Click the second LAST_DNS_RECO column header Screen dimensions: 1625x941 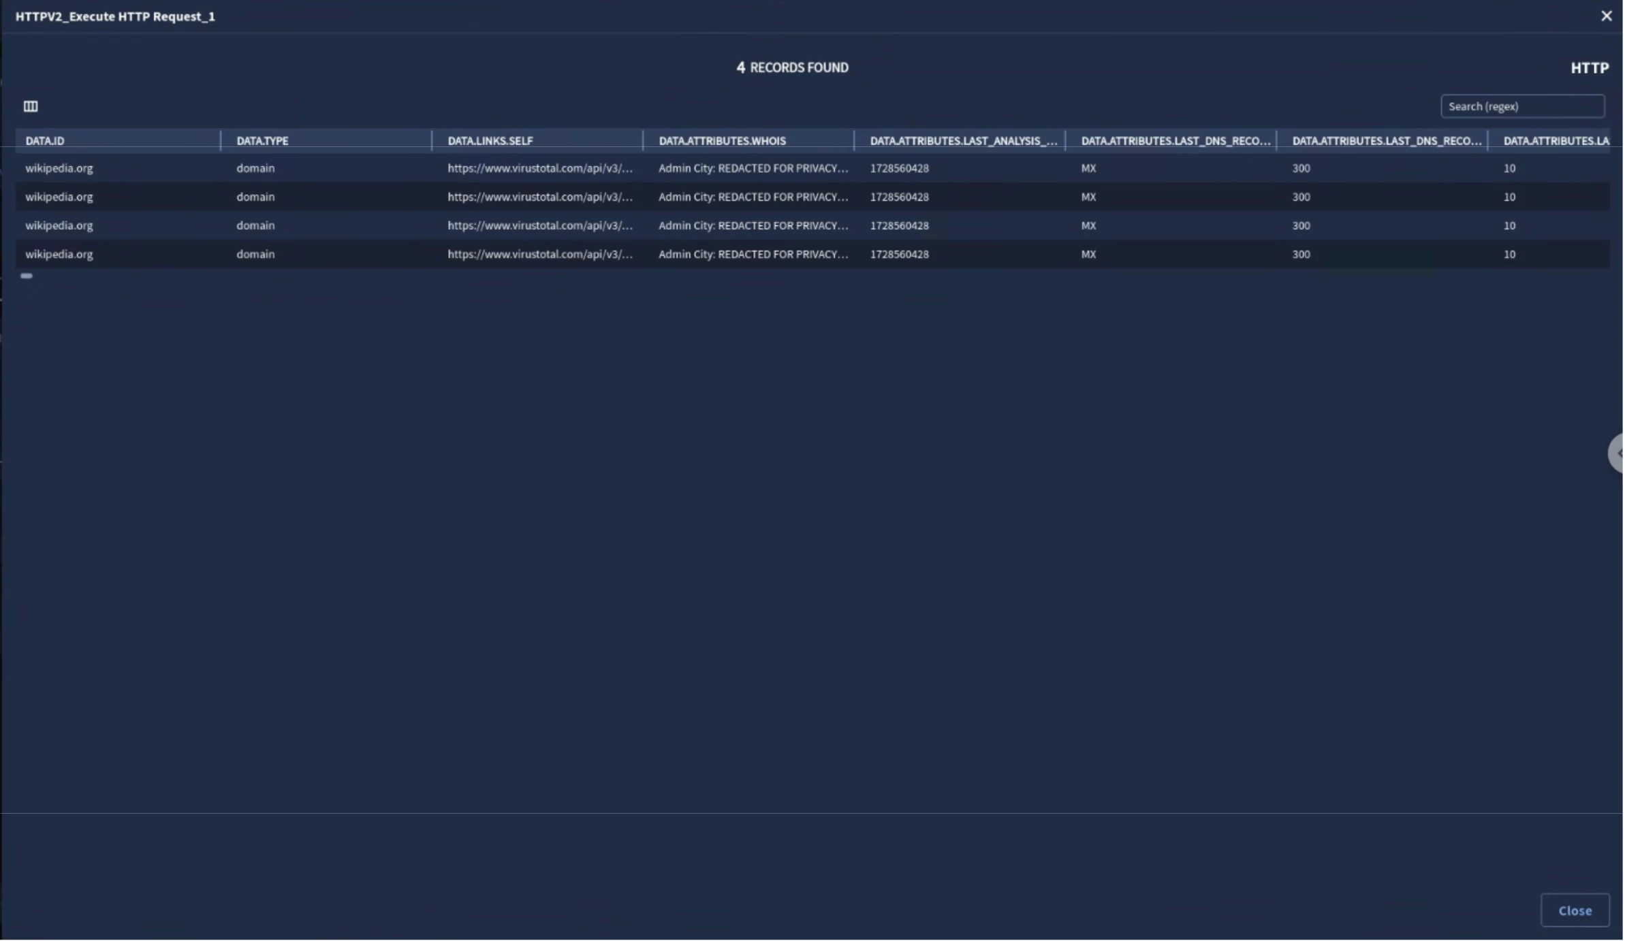tap(1388, 141)
